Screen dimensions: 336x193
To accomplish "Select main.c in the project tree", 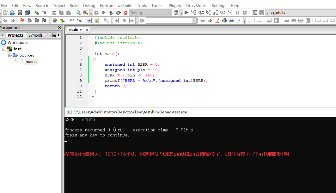I will coord(31,62).
